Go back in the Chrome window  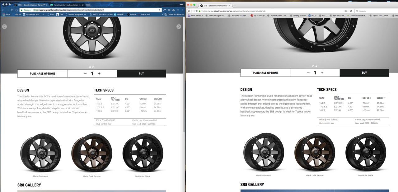pyautogui.click(x=3, y=10)
